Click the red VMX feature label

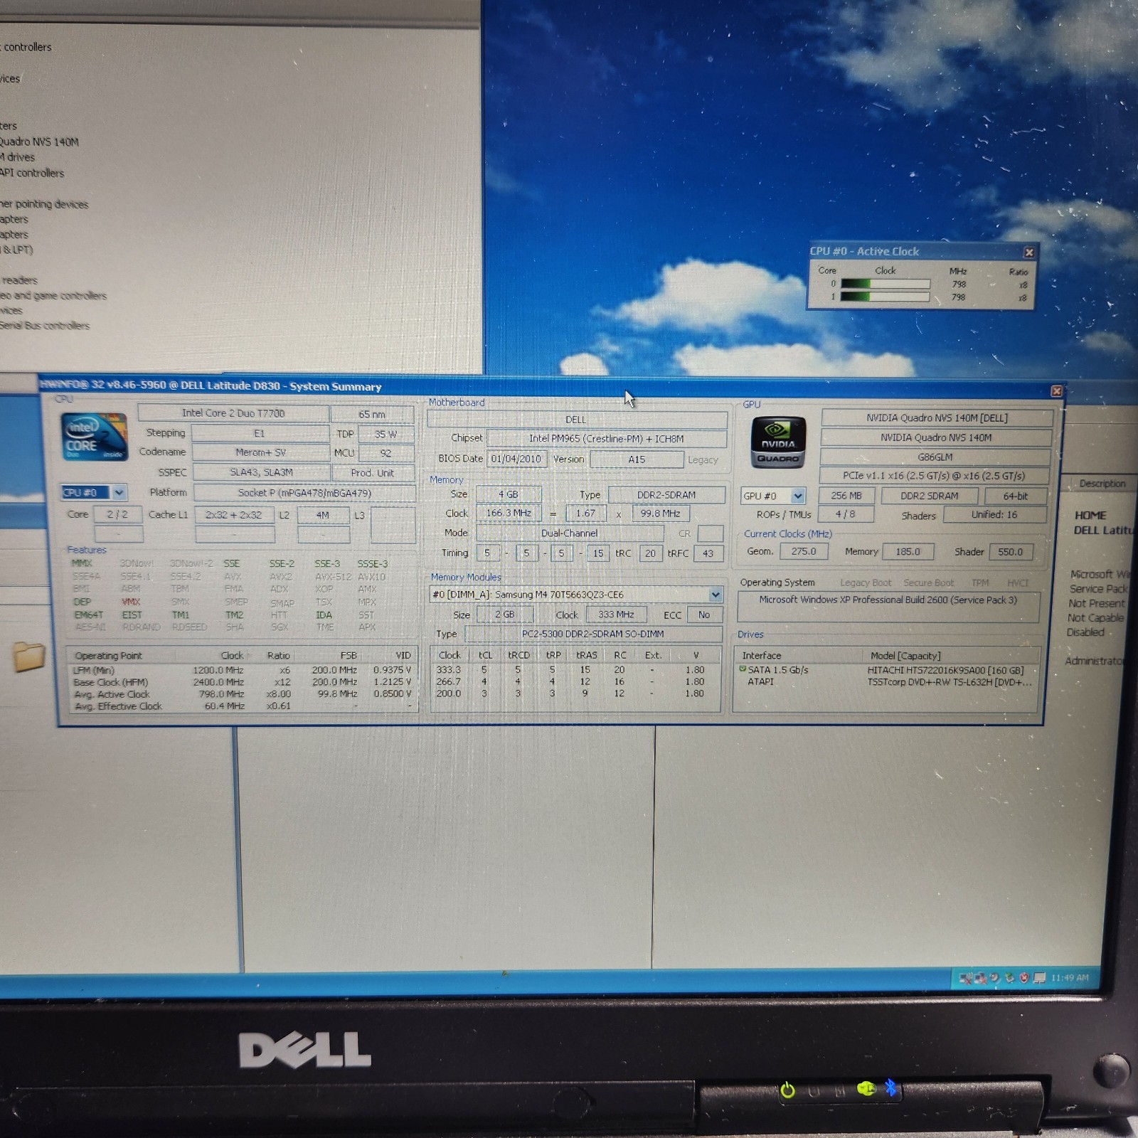point(131,602)
